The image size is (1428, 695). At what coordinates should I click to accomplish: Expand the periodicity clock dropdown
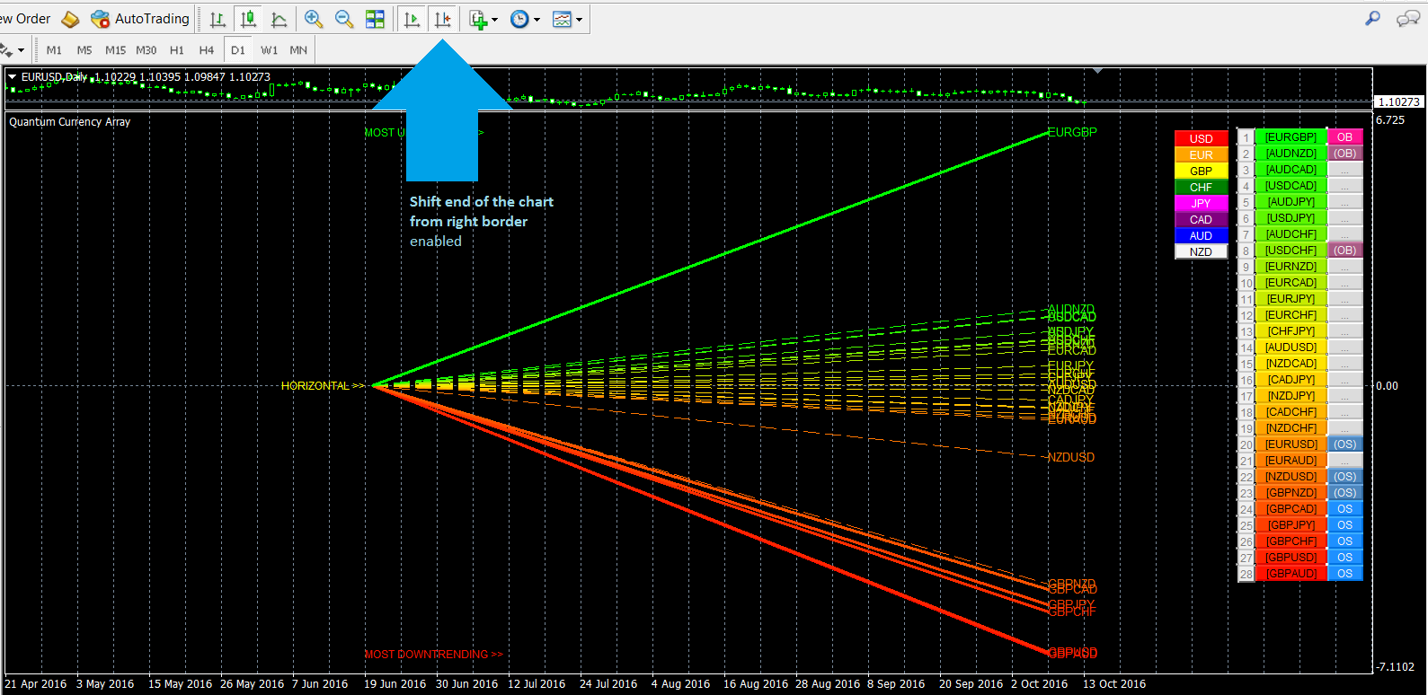pyautogui.click(x=525, y=19)
